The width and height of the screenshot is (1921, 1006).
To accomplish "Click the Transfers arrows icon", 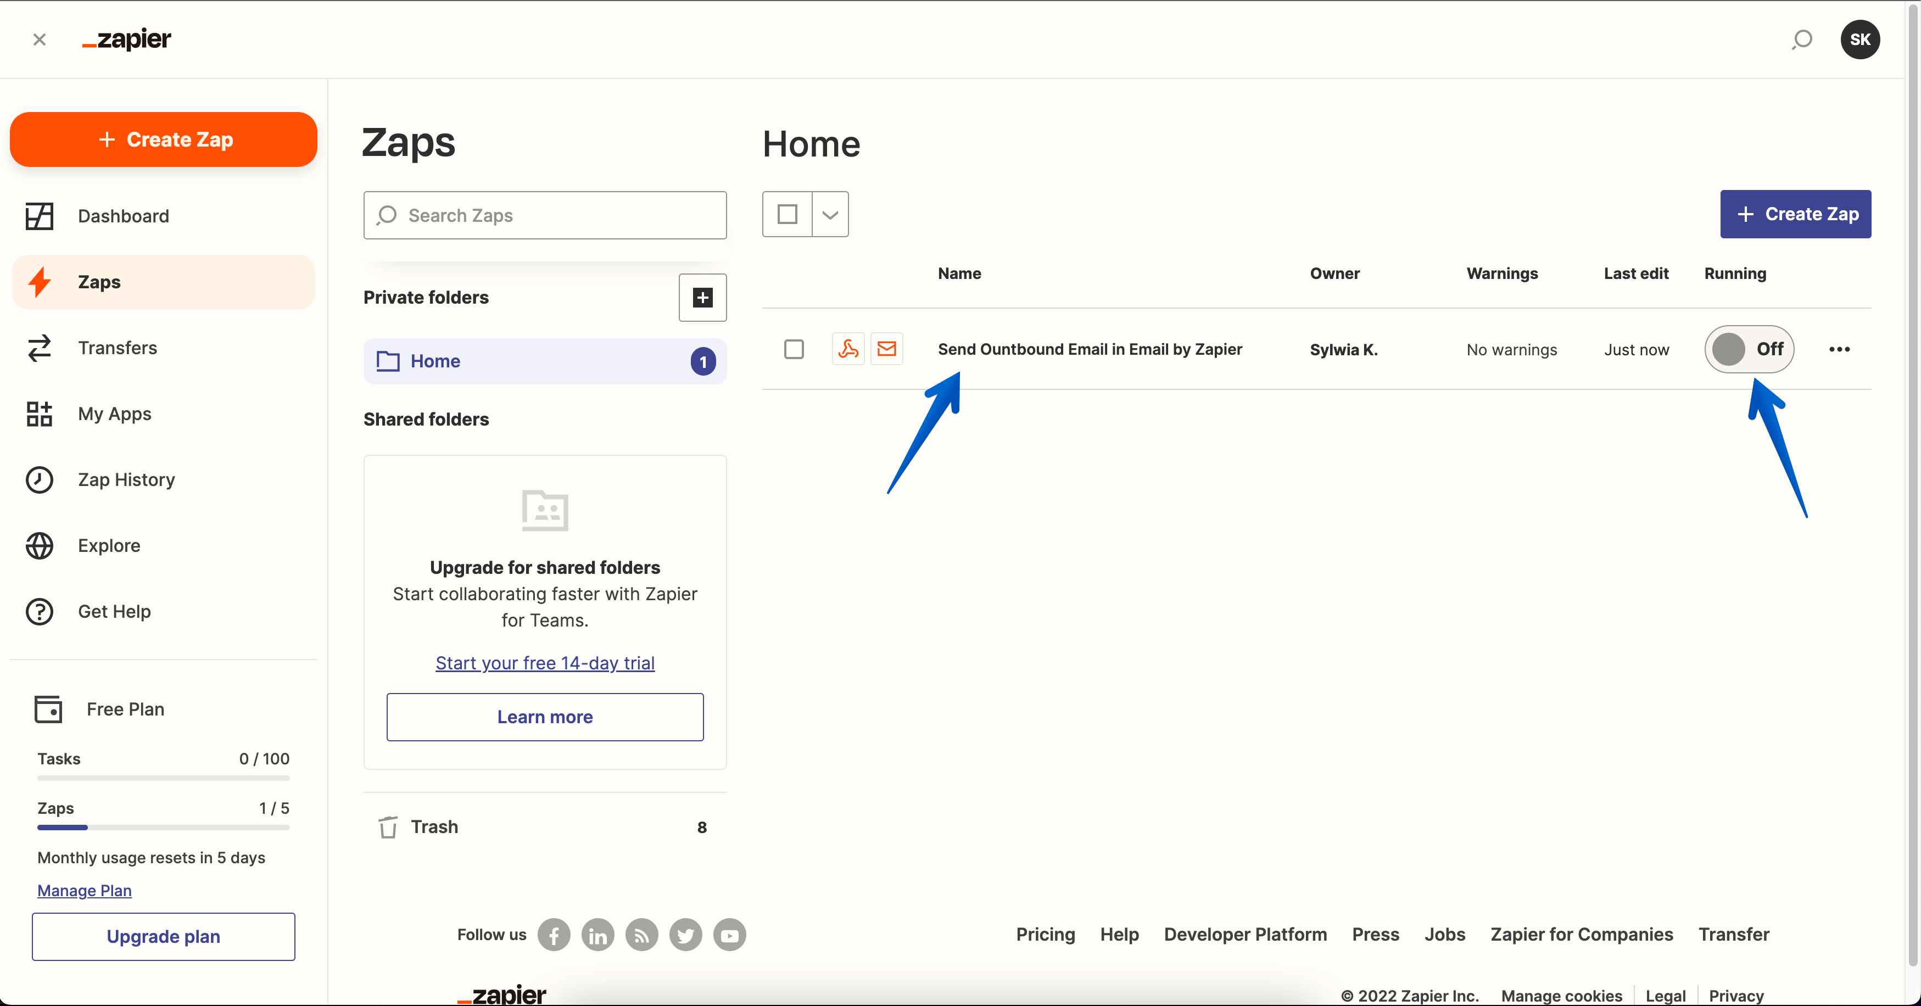I will click(40, 348).
